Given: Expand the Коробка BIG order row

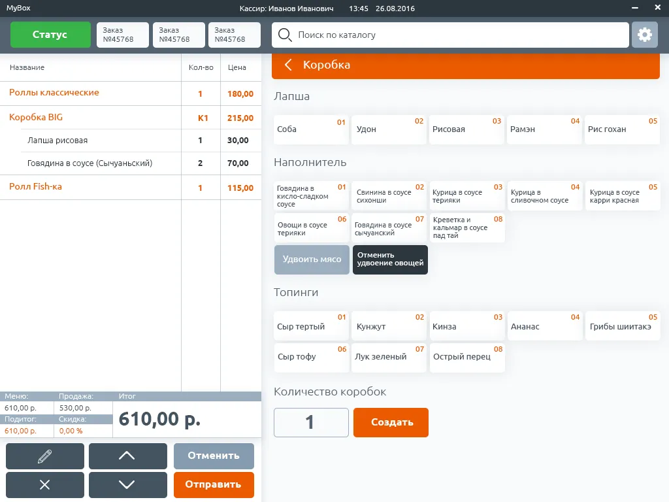Looking at the screenshot, I should pos(37,118).
